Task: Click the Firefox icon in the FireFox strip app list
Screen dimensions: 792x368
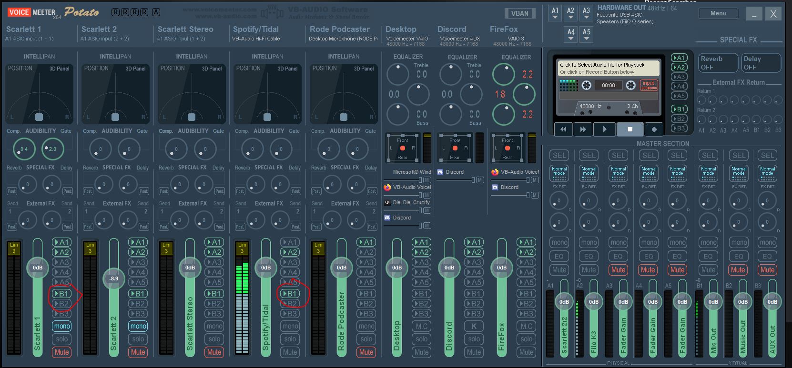Action: [x=495, y=172]
